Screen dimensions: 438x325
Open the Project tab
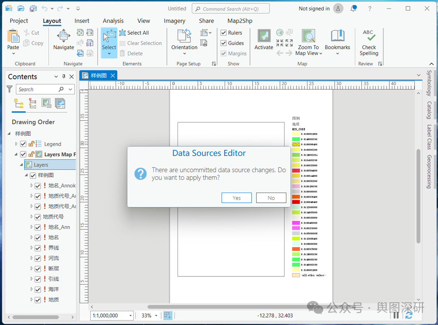click(x=19, y=21)
